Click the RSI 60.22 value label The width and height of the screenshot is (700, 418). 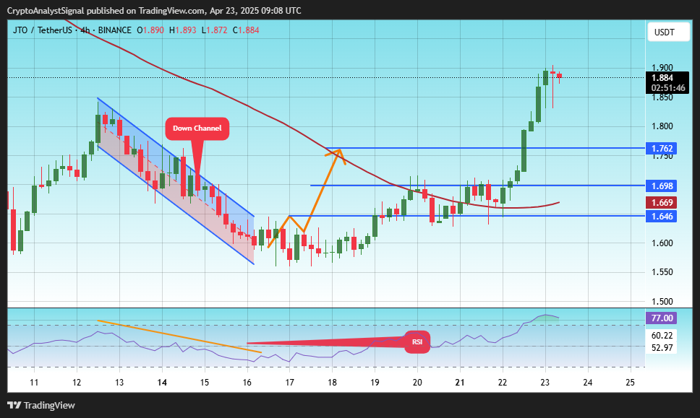(x=662, y=335)
